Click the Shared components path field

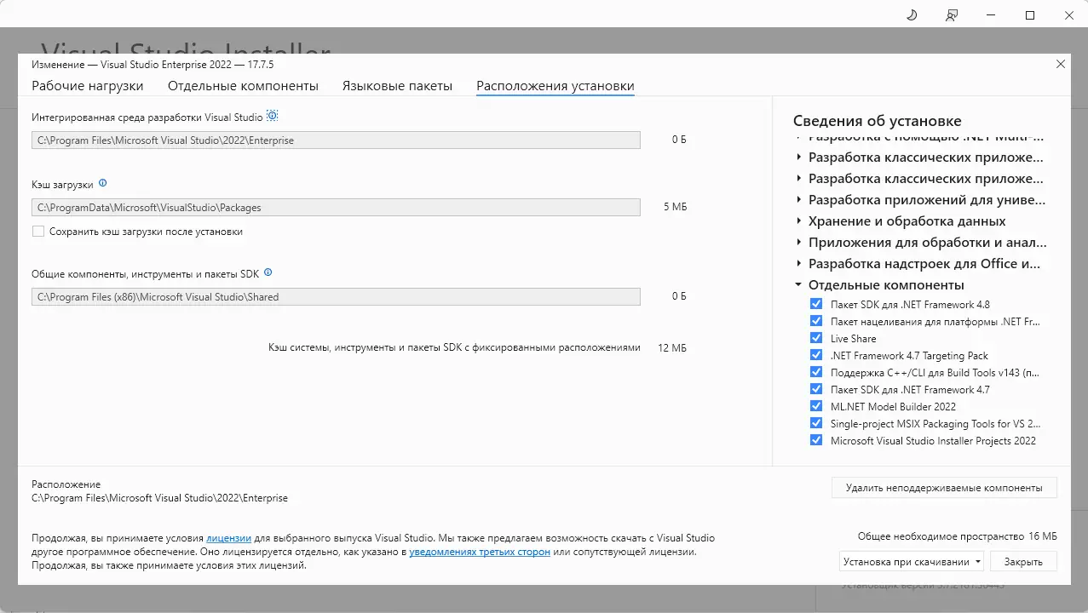[336, 296]
